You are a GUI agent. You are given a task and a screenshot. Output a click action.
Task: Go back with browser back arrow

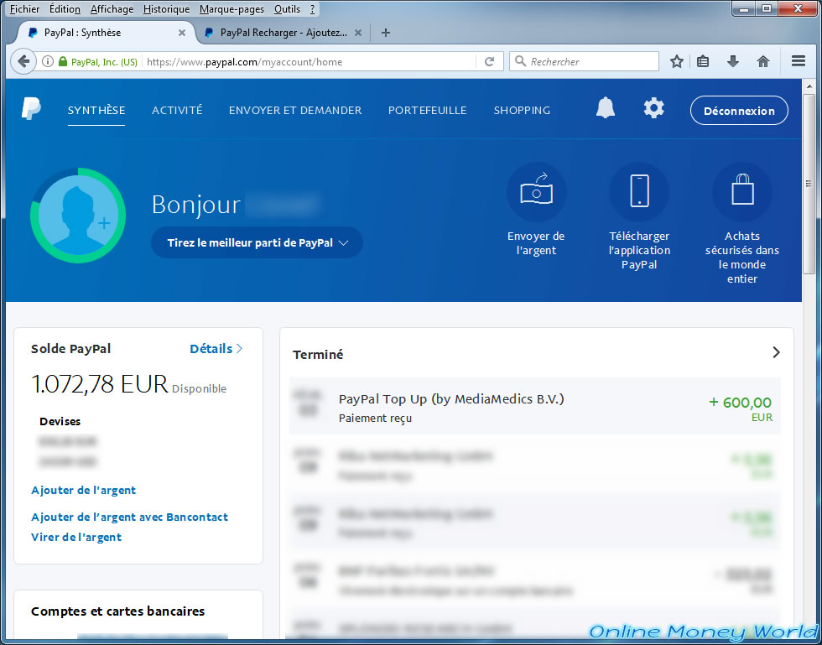pos(23,61)
